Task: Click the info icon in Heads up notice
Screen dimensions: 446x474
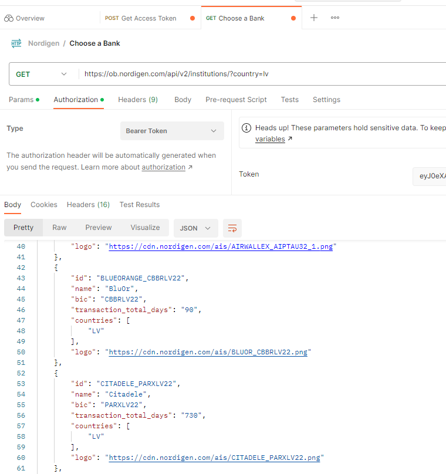Action: [x=246, y=128]
